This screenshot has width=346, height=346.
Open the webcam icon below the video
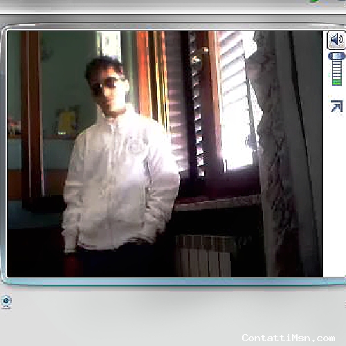6,300
